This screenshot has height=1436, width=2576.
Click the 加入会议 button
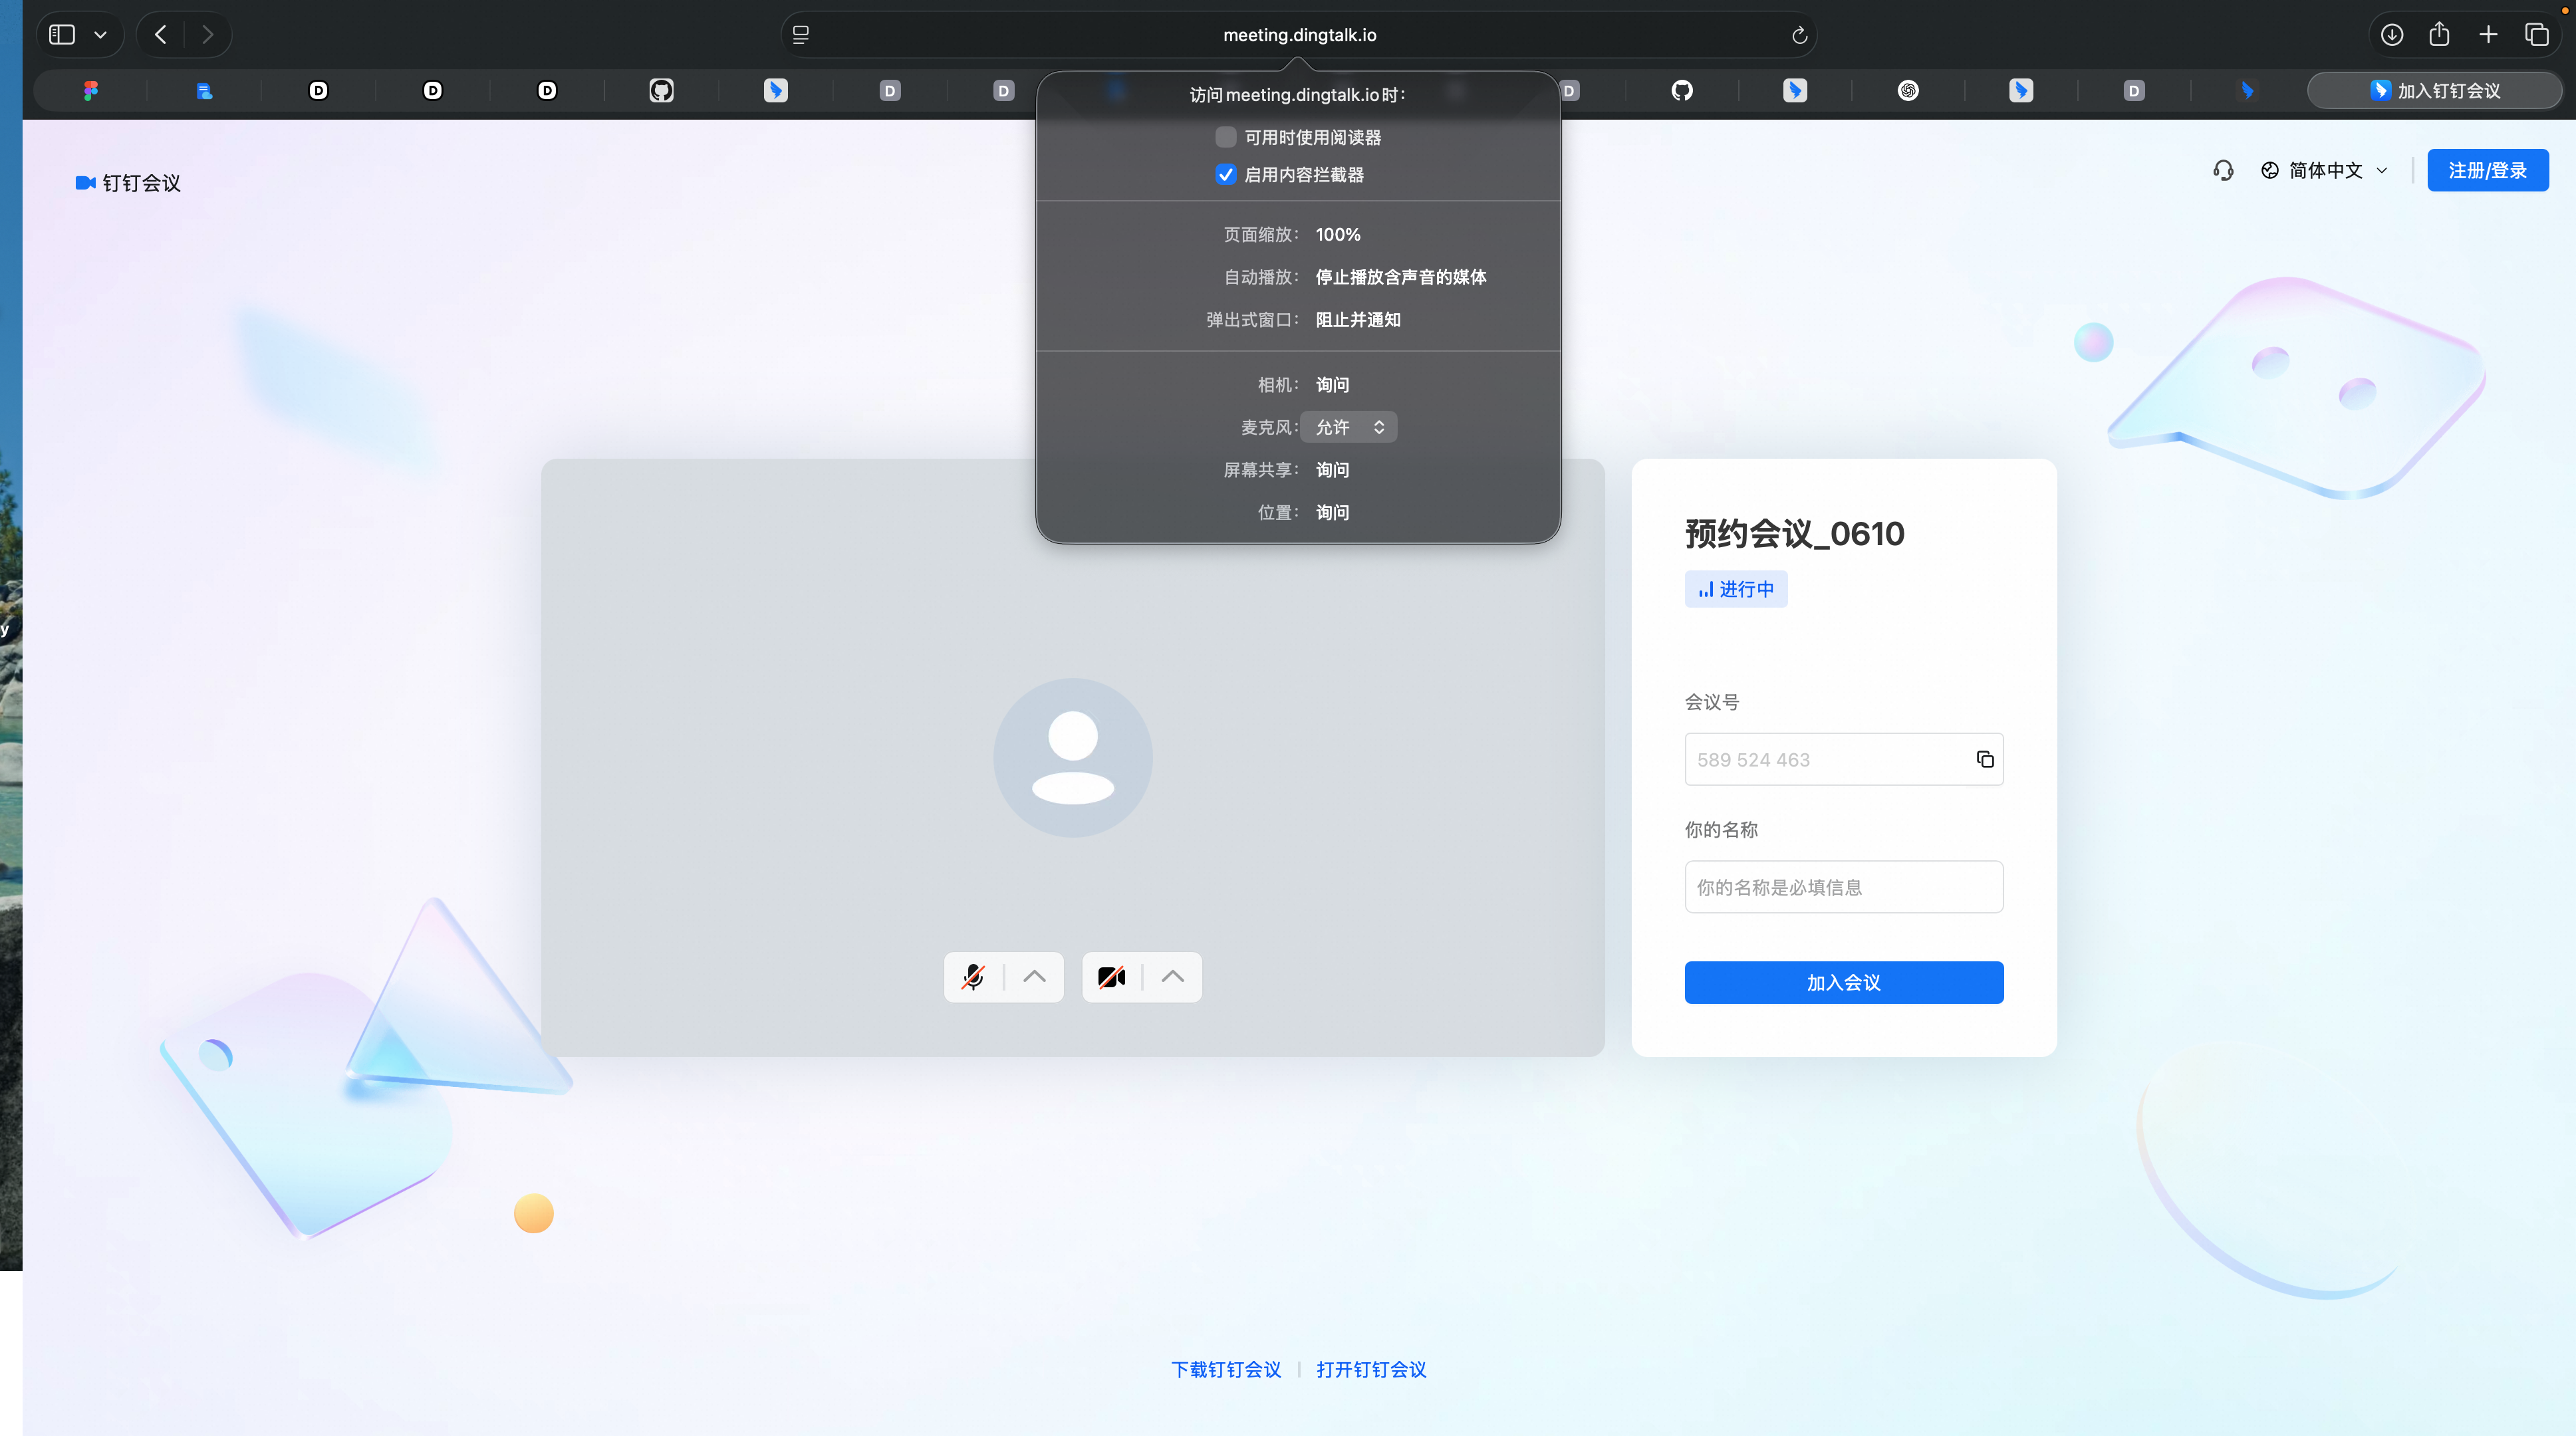click(x=1843, y=983)
